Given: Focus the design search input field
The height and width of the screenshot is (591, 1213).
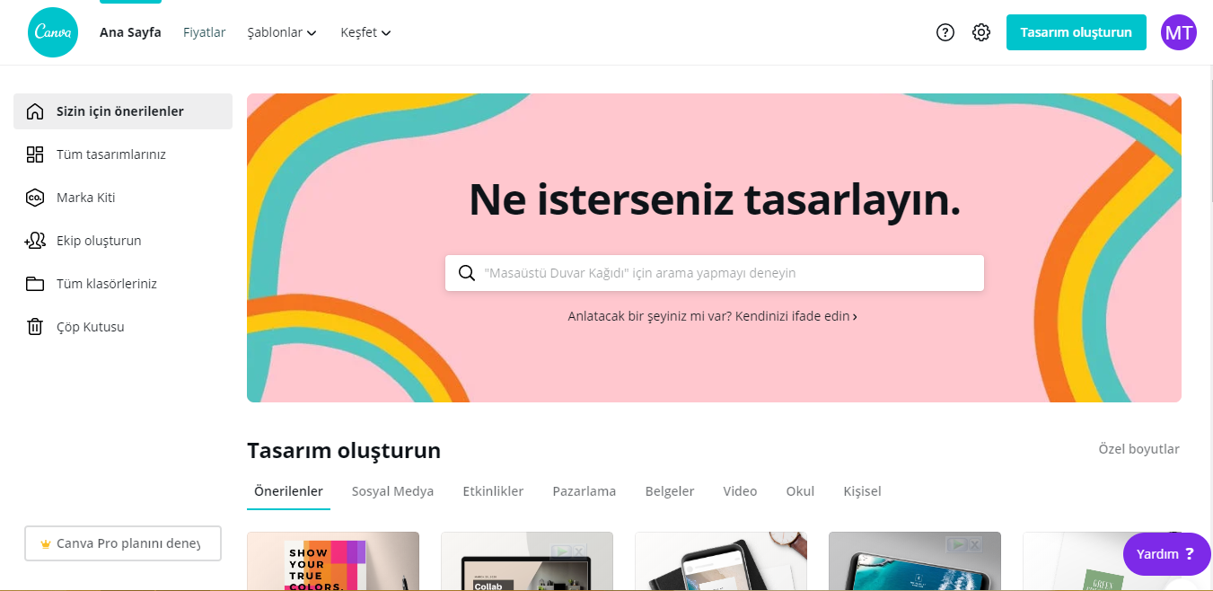Looking at the screenshot, I should tap(715, 273).
